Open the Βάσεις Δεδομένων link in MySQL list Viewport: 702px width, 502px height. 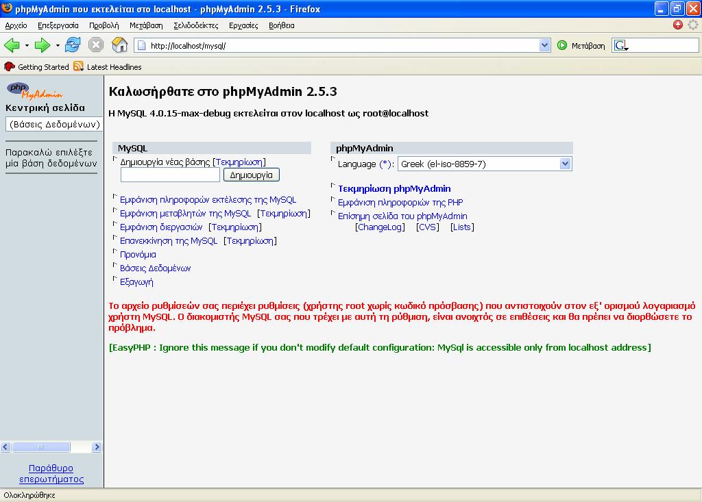(x=156, y=268)
